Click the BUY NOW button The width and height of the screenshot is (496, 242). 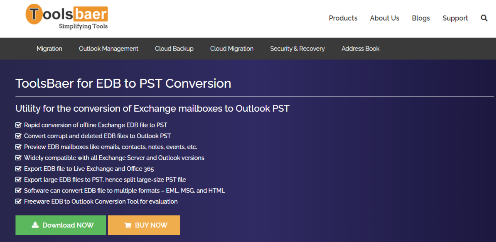click(x=144, y=225)
